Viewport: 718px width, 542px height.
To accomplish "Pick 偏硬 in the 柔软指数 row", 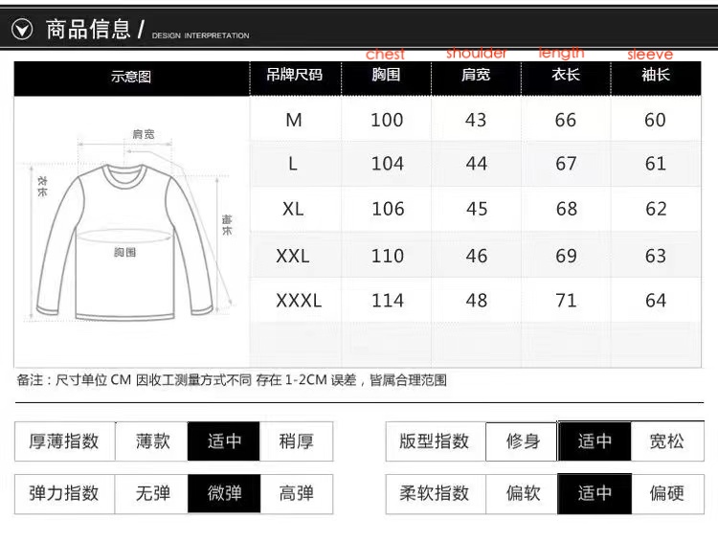I will (x=666, y=493).
